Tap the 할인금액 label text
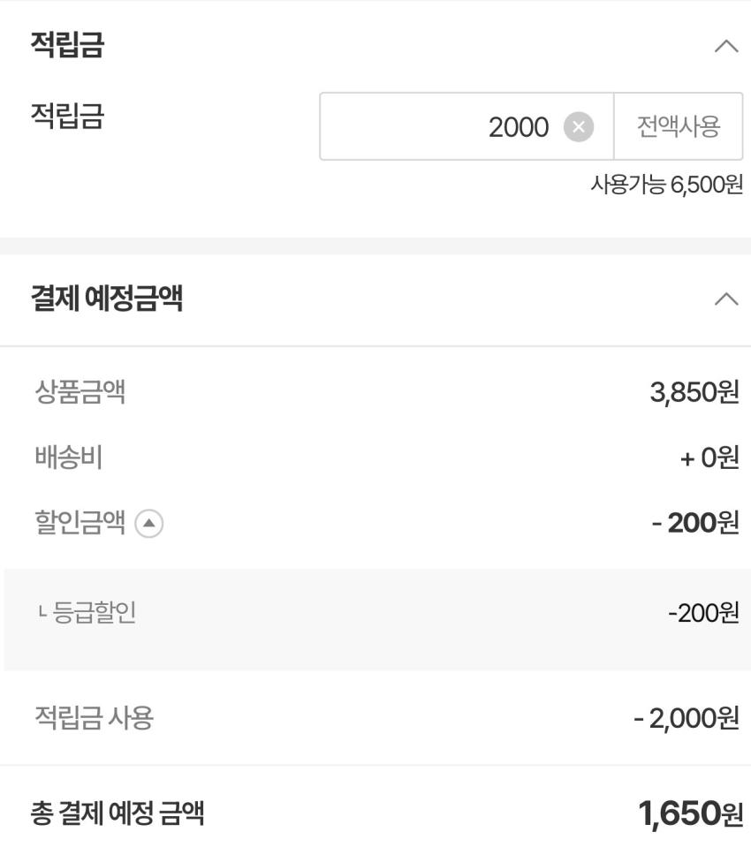The width and height of the screenshot is (751, 847). click(x=80, y=523)
